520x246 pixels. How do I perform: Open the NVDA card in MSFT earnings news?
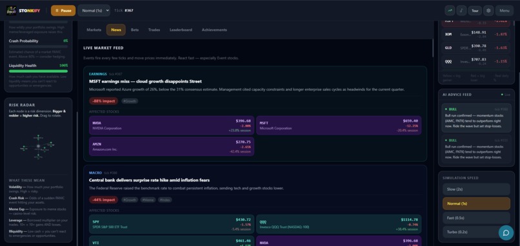(x=172, y=125)
